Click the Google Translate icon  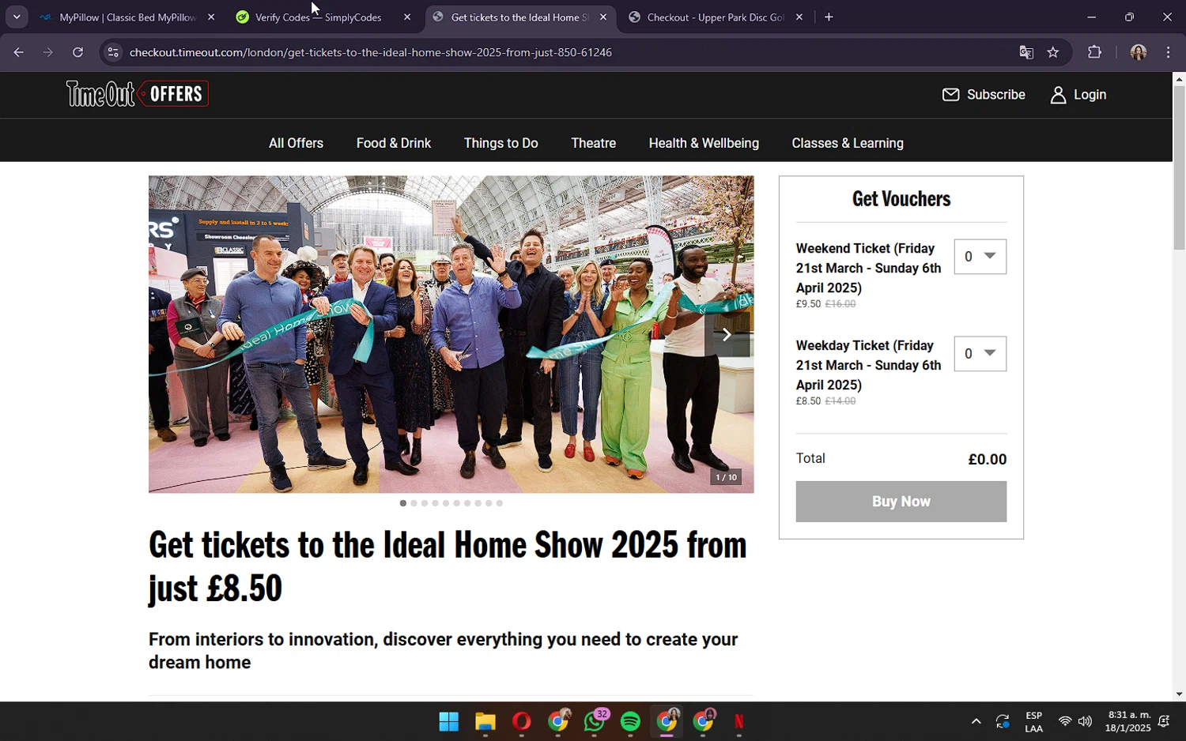(x=1026, y=52)
